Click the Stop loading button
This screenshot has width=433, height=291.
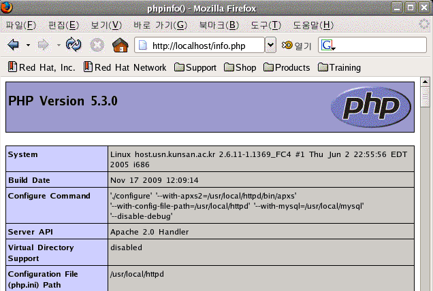(97, 45)
